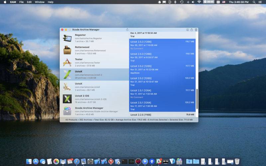The height and width of the screenshot is (166, 266).
Task: Select UctoX 2.5.3 archive at 7:10:08 AM
Action: (162, 45)
